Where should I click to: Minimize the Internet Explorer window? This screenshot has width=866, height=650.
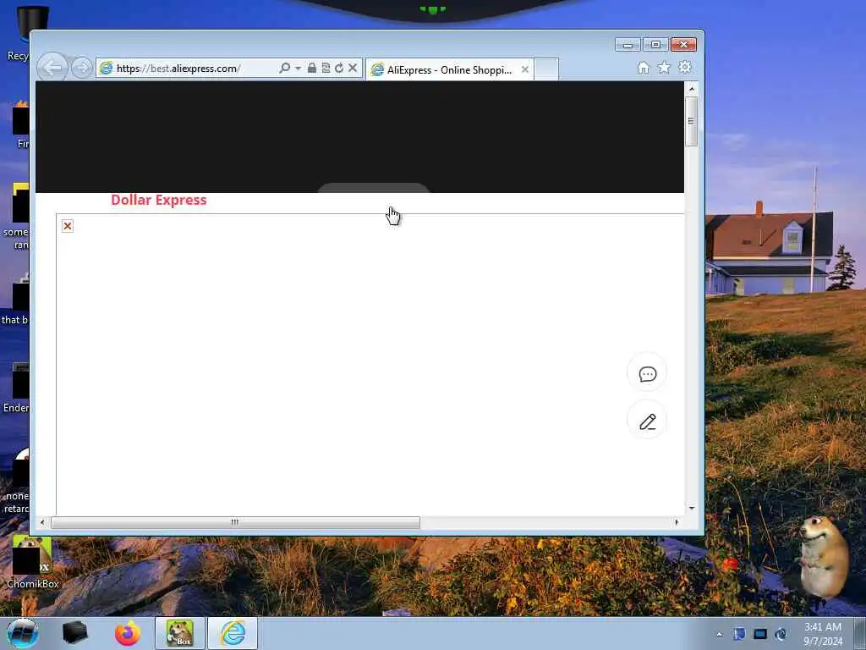628,45
